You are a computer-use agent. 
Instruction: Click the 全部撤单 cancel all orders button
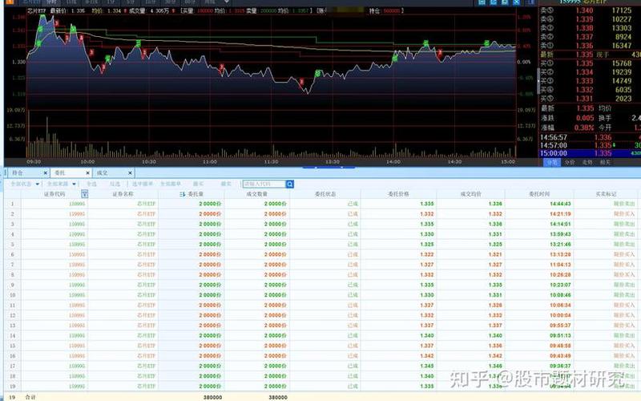point(171,184)
